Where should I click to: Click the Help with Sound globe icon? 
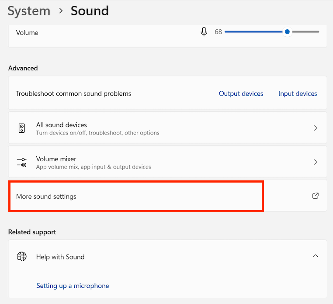pyautogui.click(x=22, y=256)
